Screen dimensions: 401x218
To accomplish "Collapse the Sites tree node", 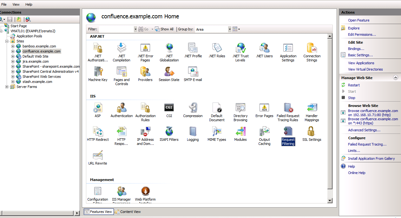I will point(7,41).
